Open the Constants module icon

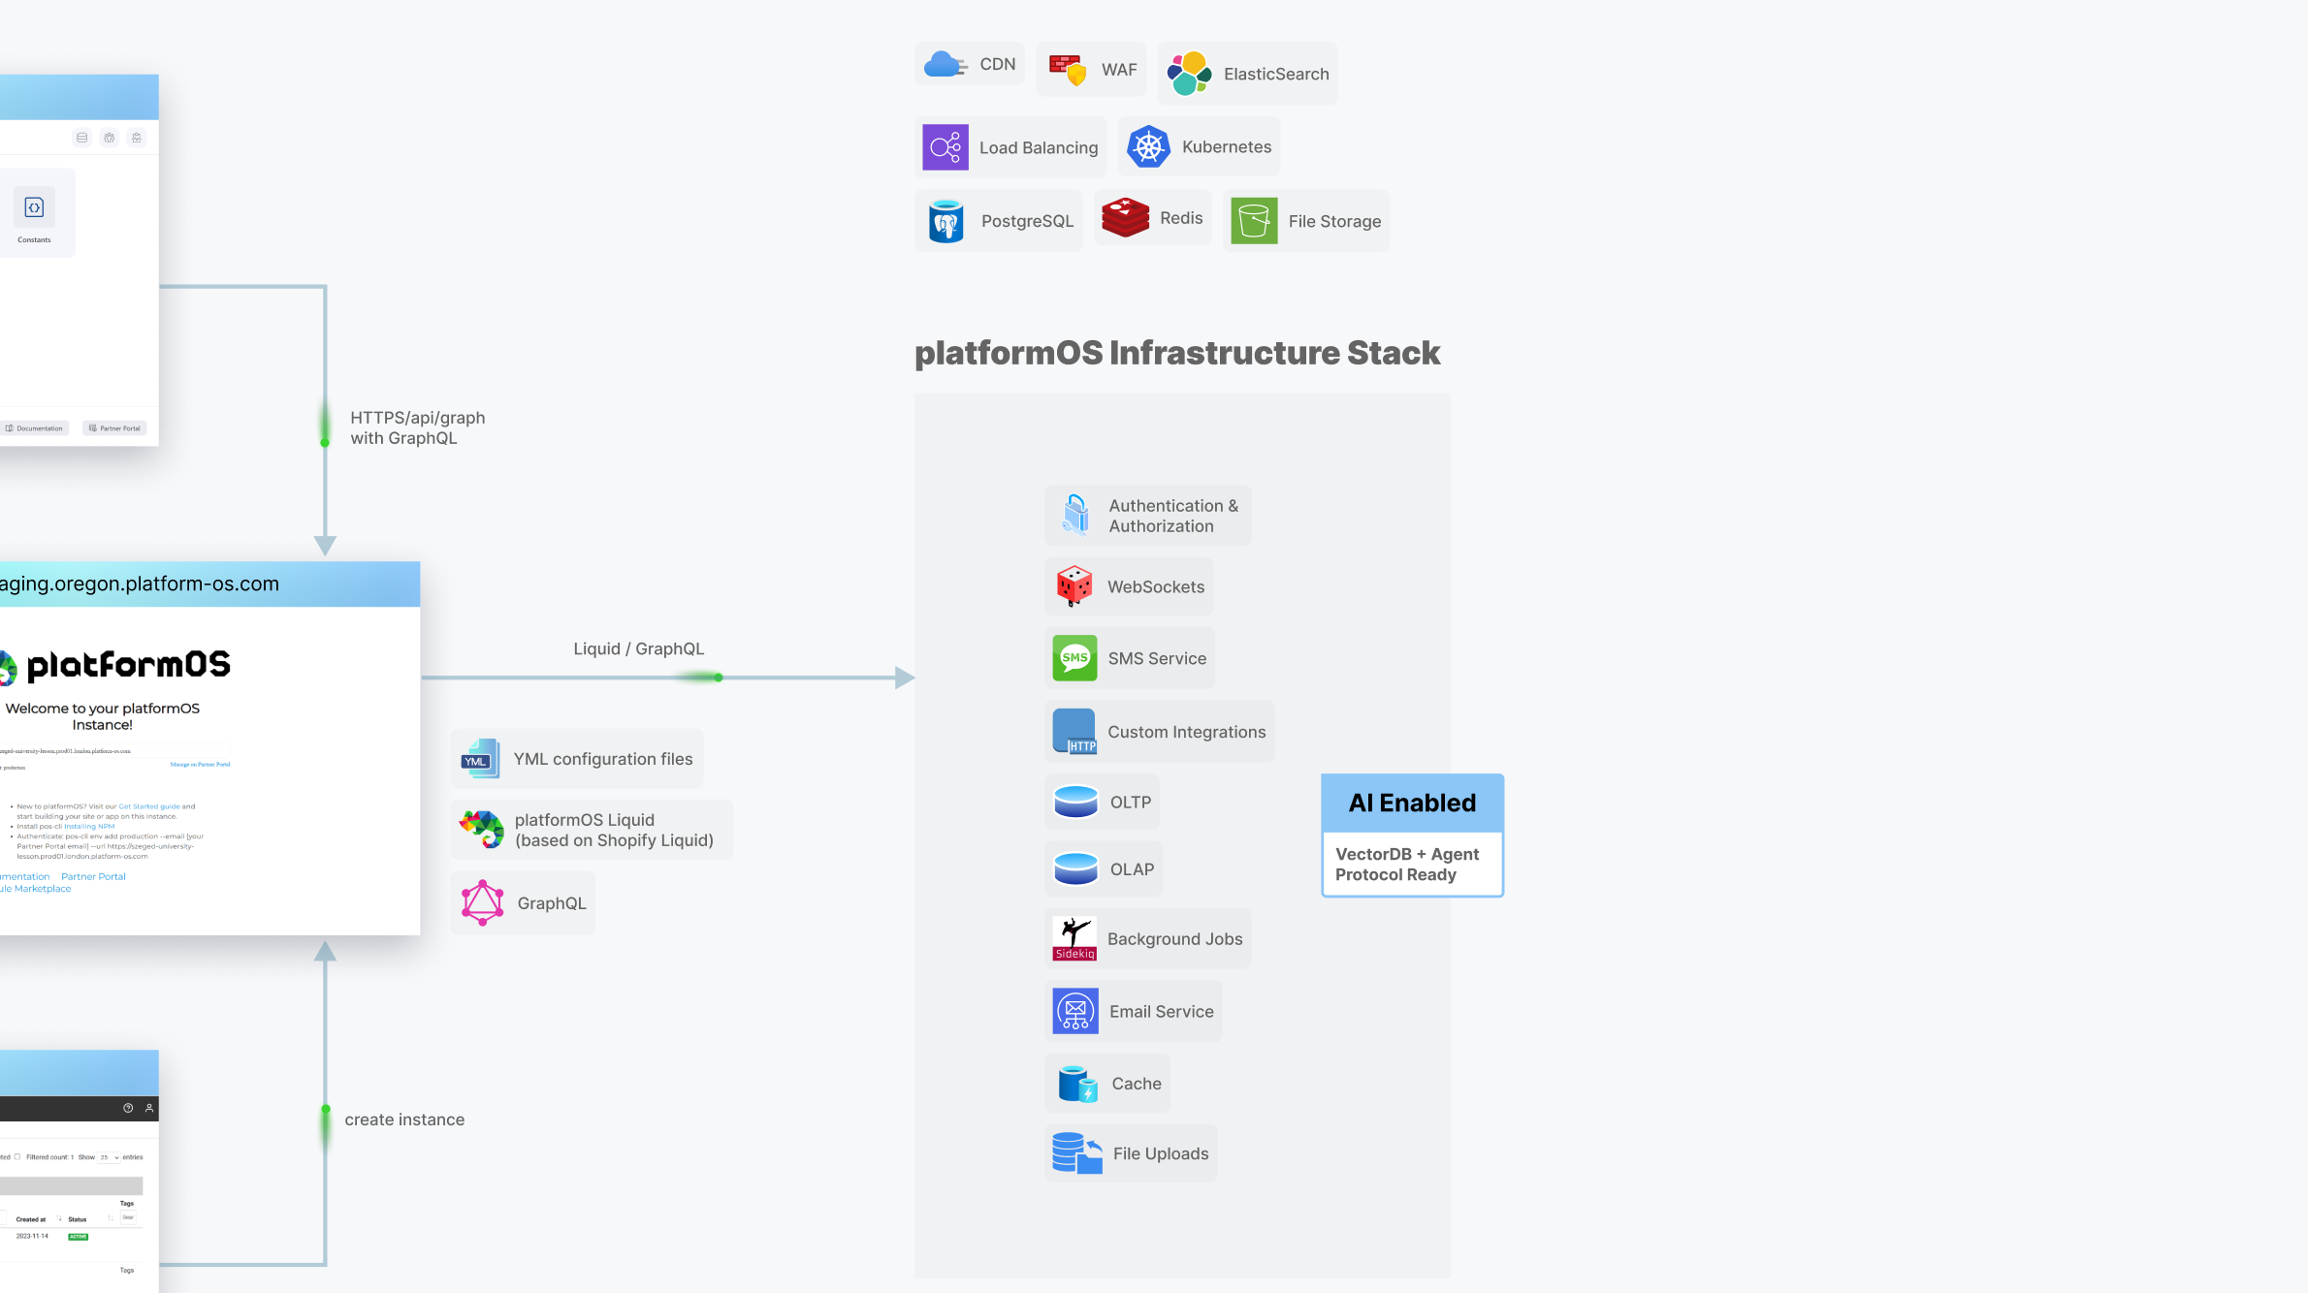coord(34,206)
